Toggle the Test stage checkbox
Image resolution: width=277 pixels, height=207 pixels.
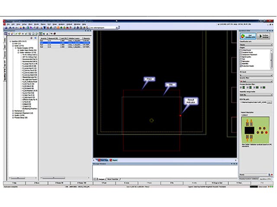(x=241, y=60)
